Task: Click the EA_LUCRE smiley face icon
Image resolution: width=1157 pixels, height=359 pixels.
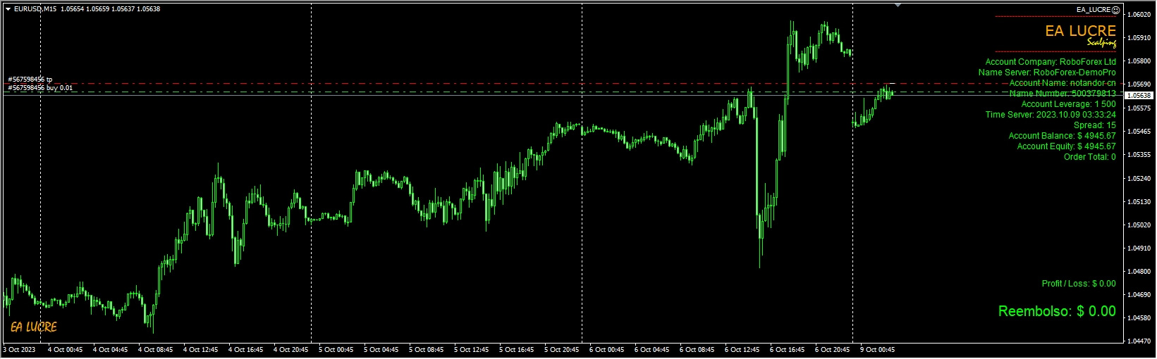Action: [1115, 10]
